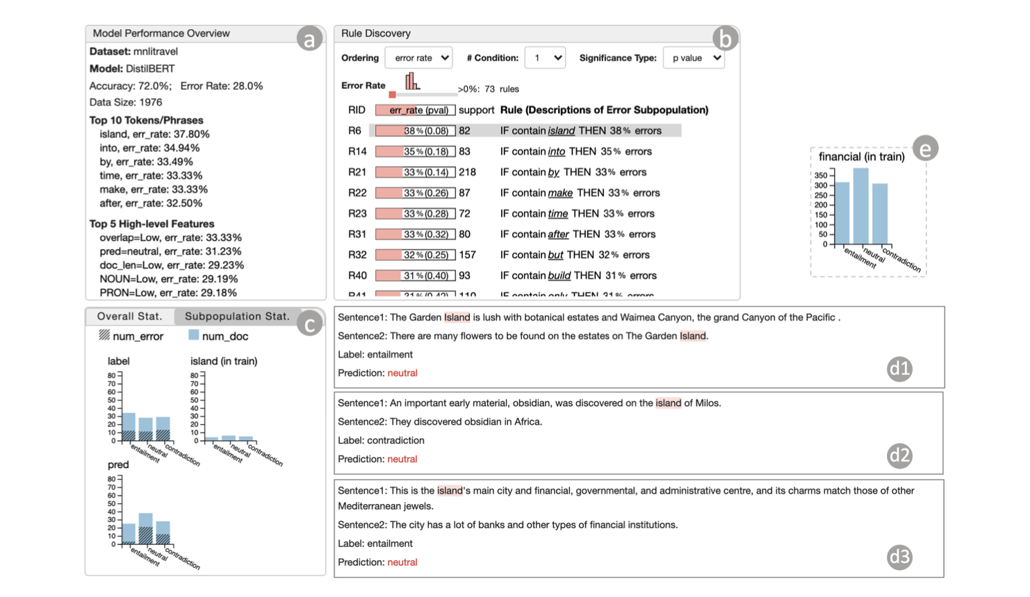
Task: Open the Significance Type dropdown
Action: tap(694, 58)
